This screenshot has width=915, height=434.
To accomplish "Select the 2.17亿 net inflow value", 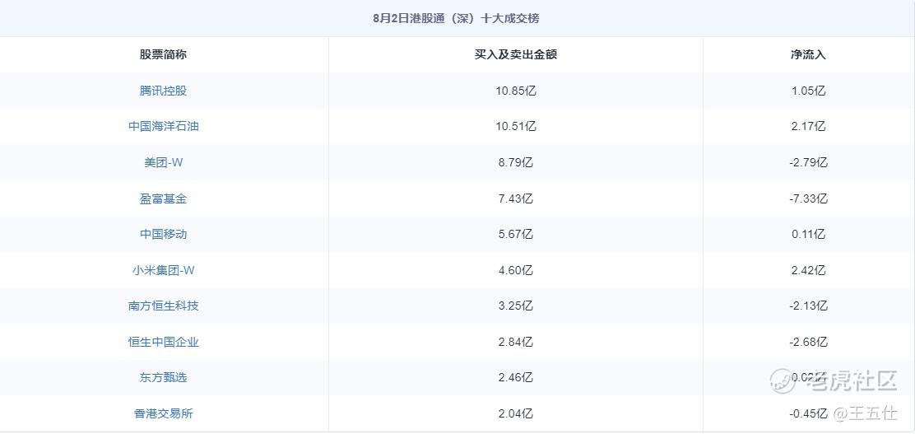I will pyautogui.click(x=809, y=126).
